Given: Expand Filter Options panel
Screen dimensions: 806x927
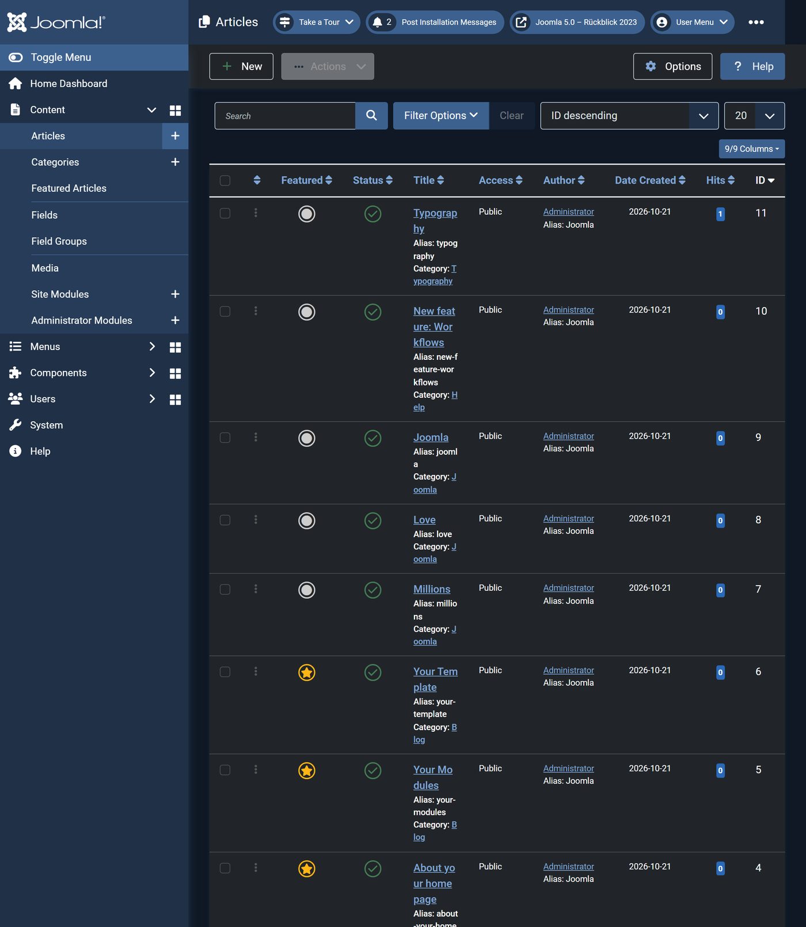Looking at the screenshot, I should point(441,116).
